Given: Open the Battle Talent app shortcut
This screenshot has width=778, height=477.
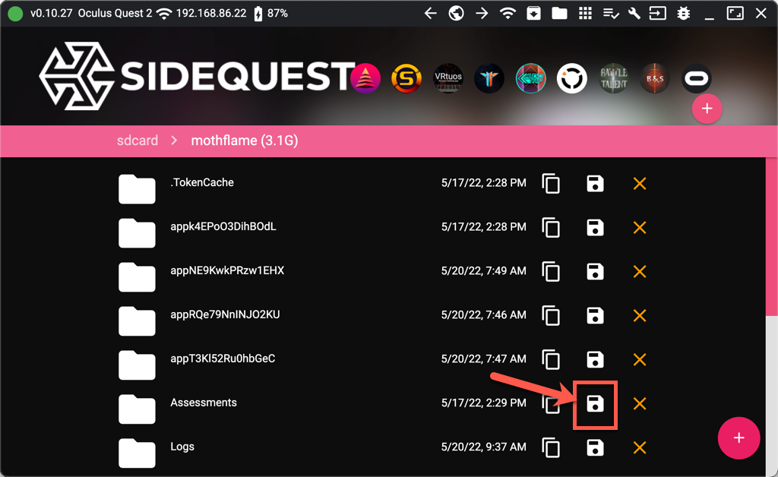Looking at the screenshot, I should click(613, 77).
